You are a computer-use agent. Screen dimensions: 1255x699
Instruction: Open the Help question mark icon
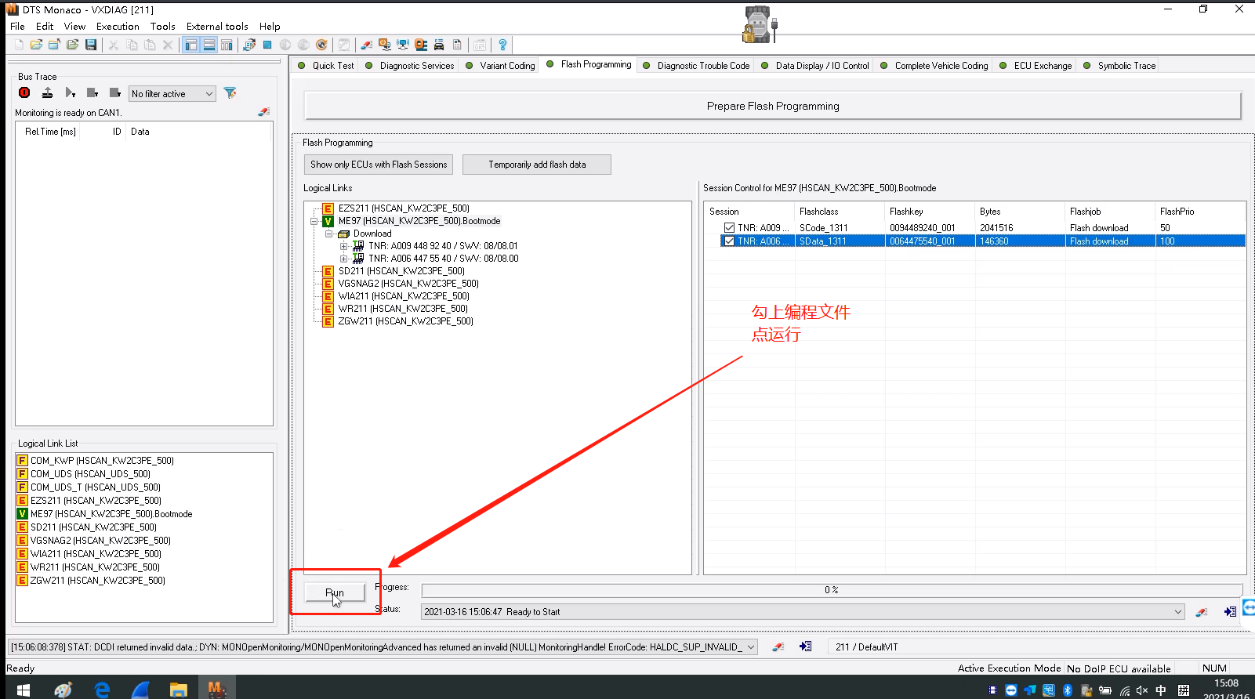pyautogui.click(x=502, y=45)
